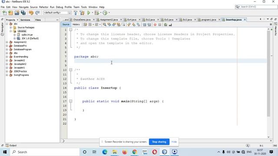This screenshot has width=278, height=156.
Task: Toggle Source view in the editor
Action: pos(66,24)
